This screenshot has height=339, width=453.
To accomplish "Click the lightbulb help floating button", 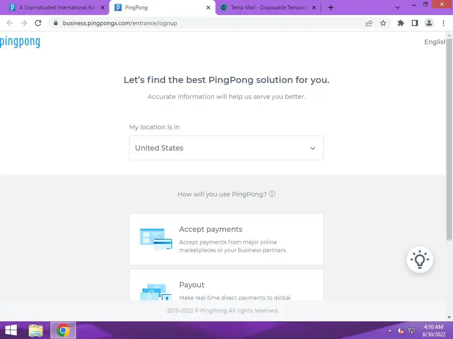I will tap(419, 260).
